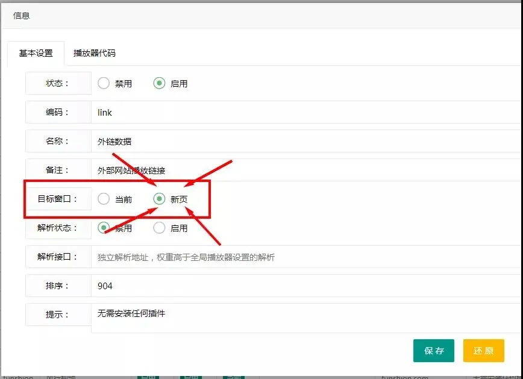Switch to the 基本设置 tab

coord(36,53)
